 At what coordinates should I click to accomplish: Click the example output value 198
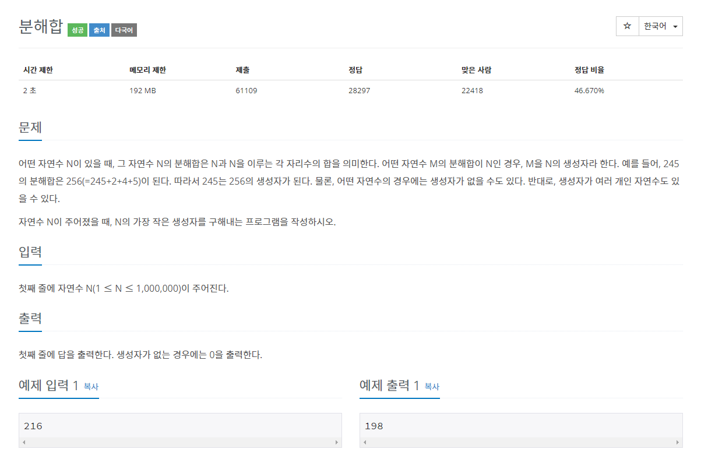374,426
